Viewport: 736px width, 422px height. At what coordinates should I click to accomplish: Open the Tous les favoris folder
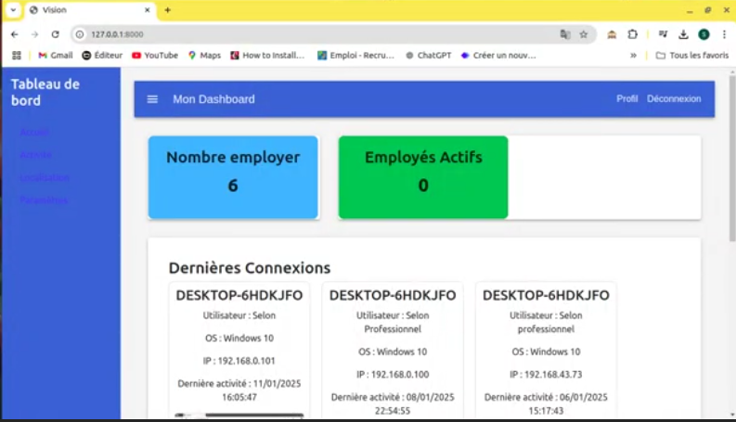692,56
